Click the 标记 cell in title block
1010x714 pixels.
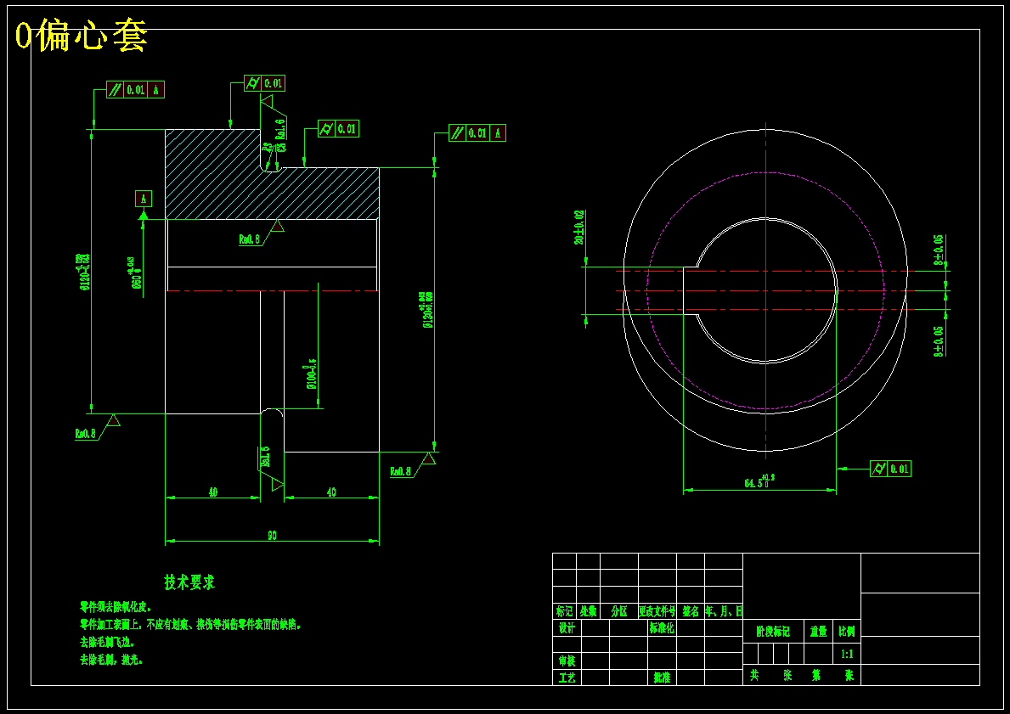pos(564,611)
